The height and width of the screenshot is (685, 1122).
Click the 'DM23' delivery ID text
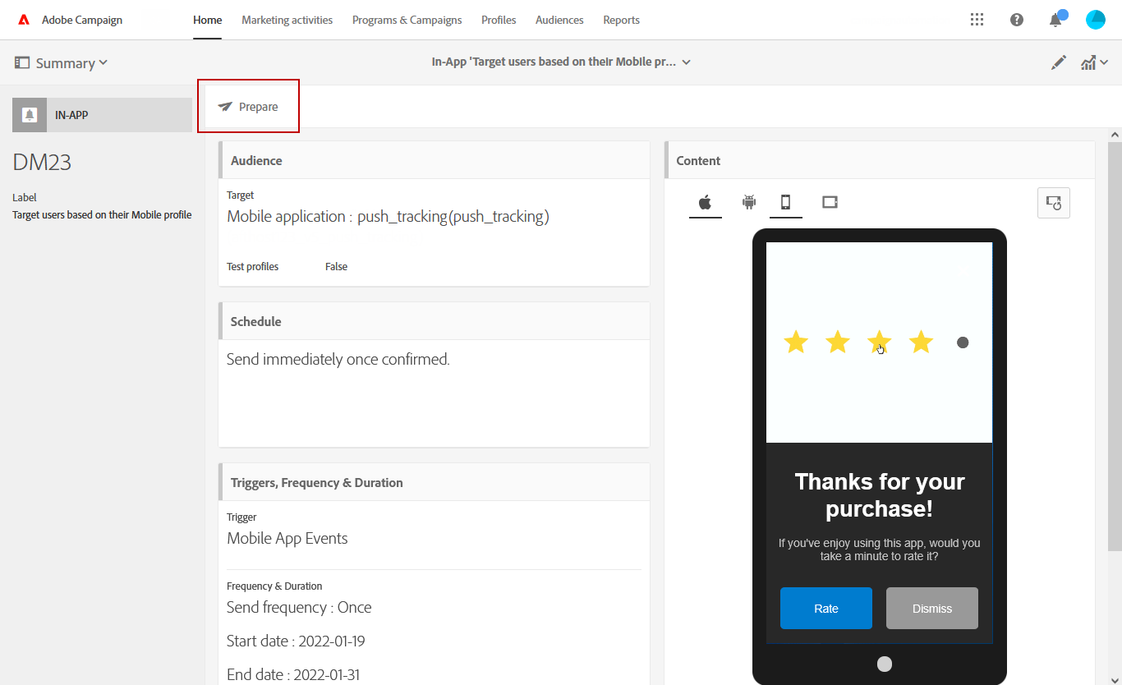[42, 162]
